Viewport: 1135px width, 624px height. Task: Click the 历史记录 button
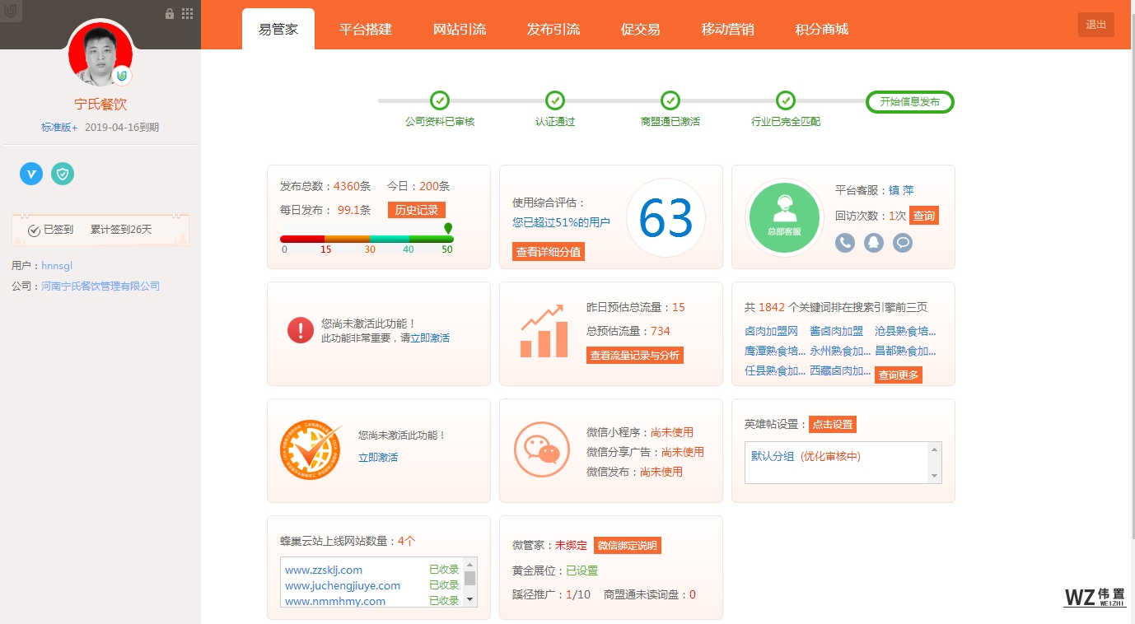(x=416, y=210)
